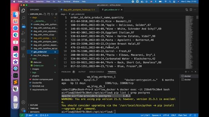Click New File icon in explorer header
Viewport: 209px width, 117px height.
click(45, 14)
